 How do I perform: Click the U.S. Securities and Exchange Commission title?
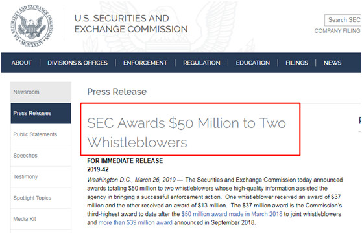coord(131,24)
